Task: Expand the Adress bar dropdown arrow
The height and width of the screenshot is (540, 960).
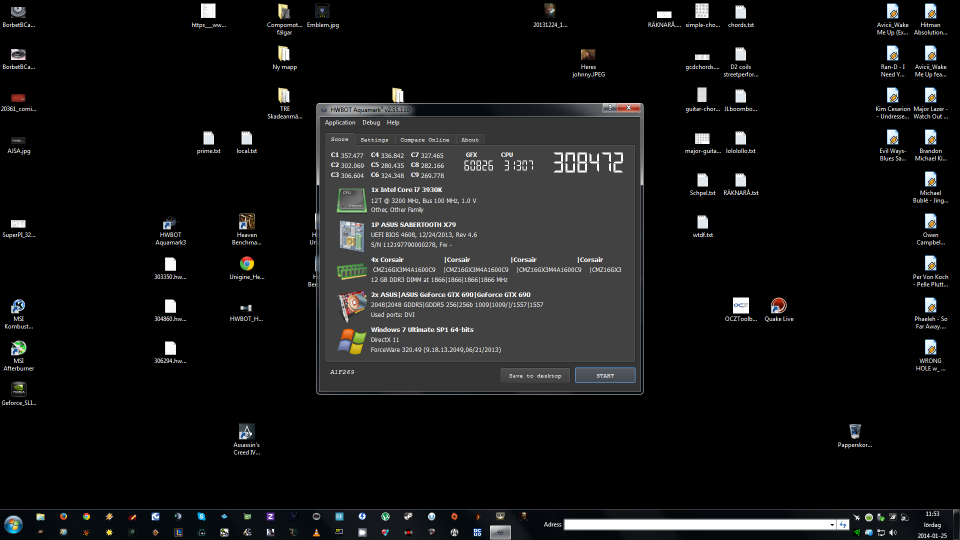Action: pyautogui.click(x=832, y=524)
